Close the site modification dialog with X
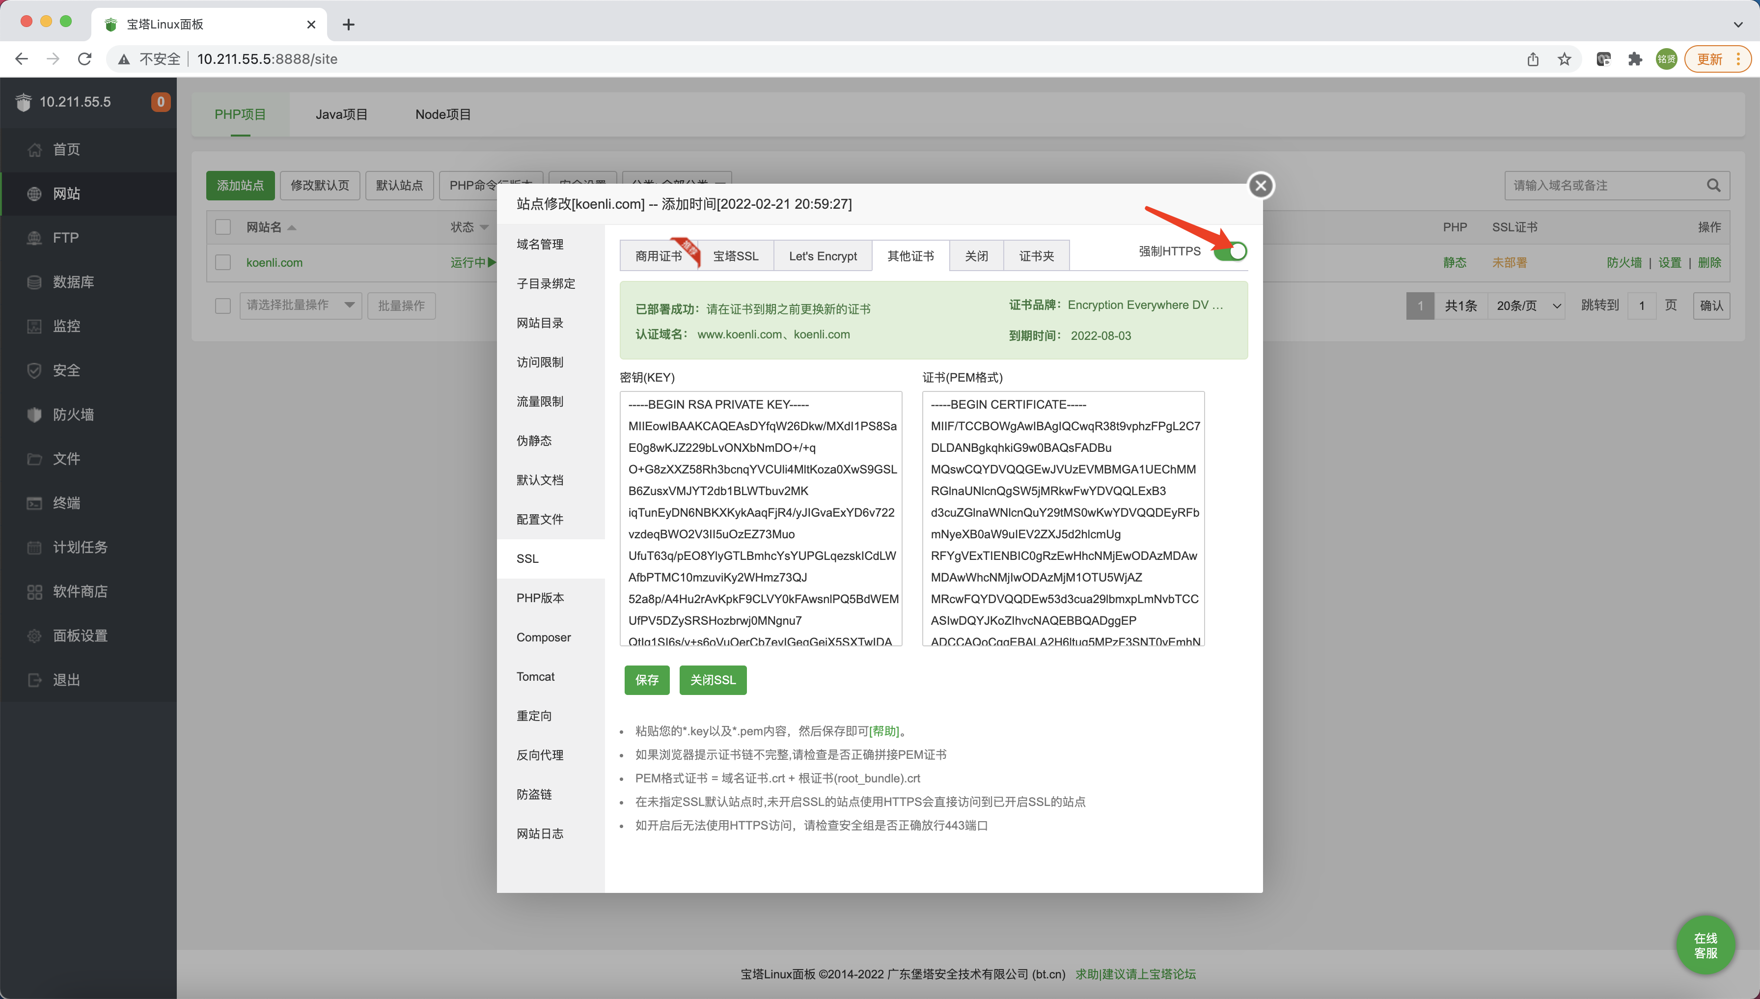Screen dimensions: 1760x999 (1261, 185)
